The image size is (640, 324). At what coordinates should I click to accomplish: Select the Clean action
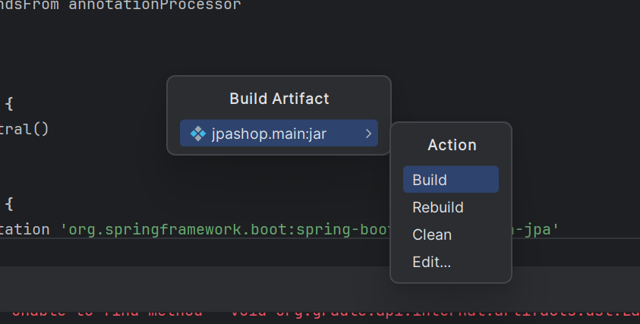tap(432, 234)
